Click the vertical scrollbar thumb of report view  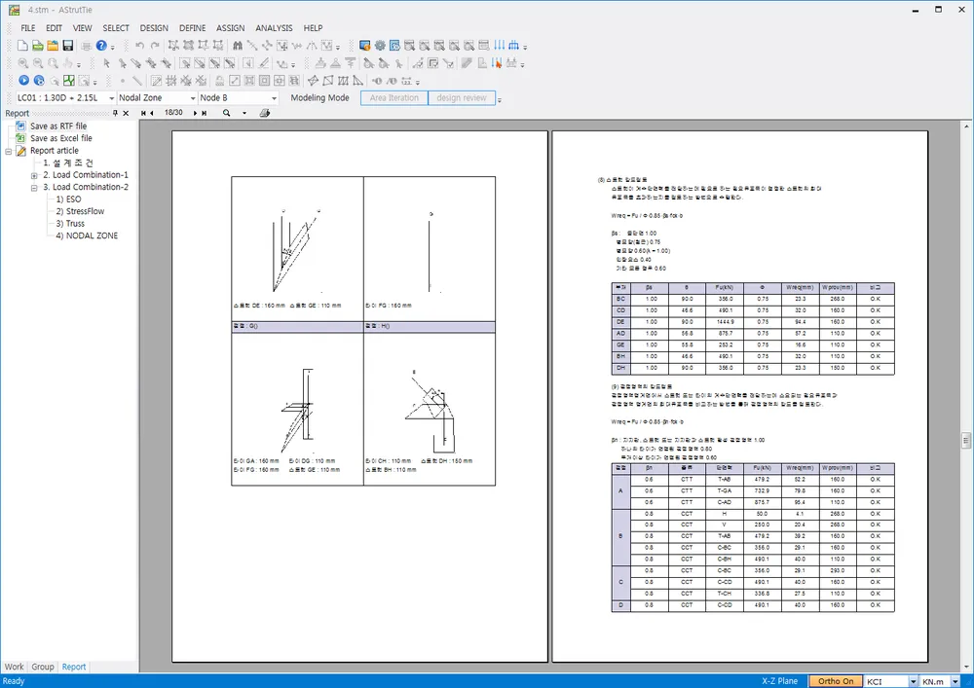click(966, 441)
